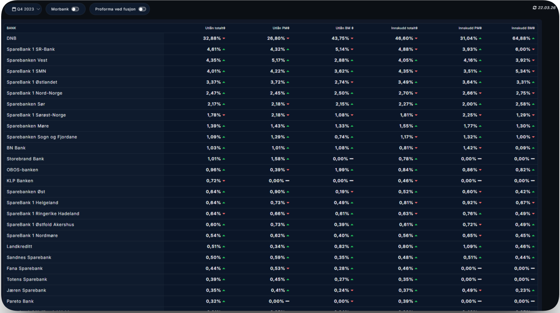Select the Storebrand Bank row name
The image size is (560, 313).
point(25,159)
